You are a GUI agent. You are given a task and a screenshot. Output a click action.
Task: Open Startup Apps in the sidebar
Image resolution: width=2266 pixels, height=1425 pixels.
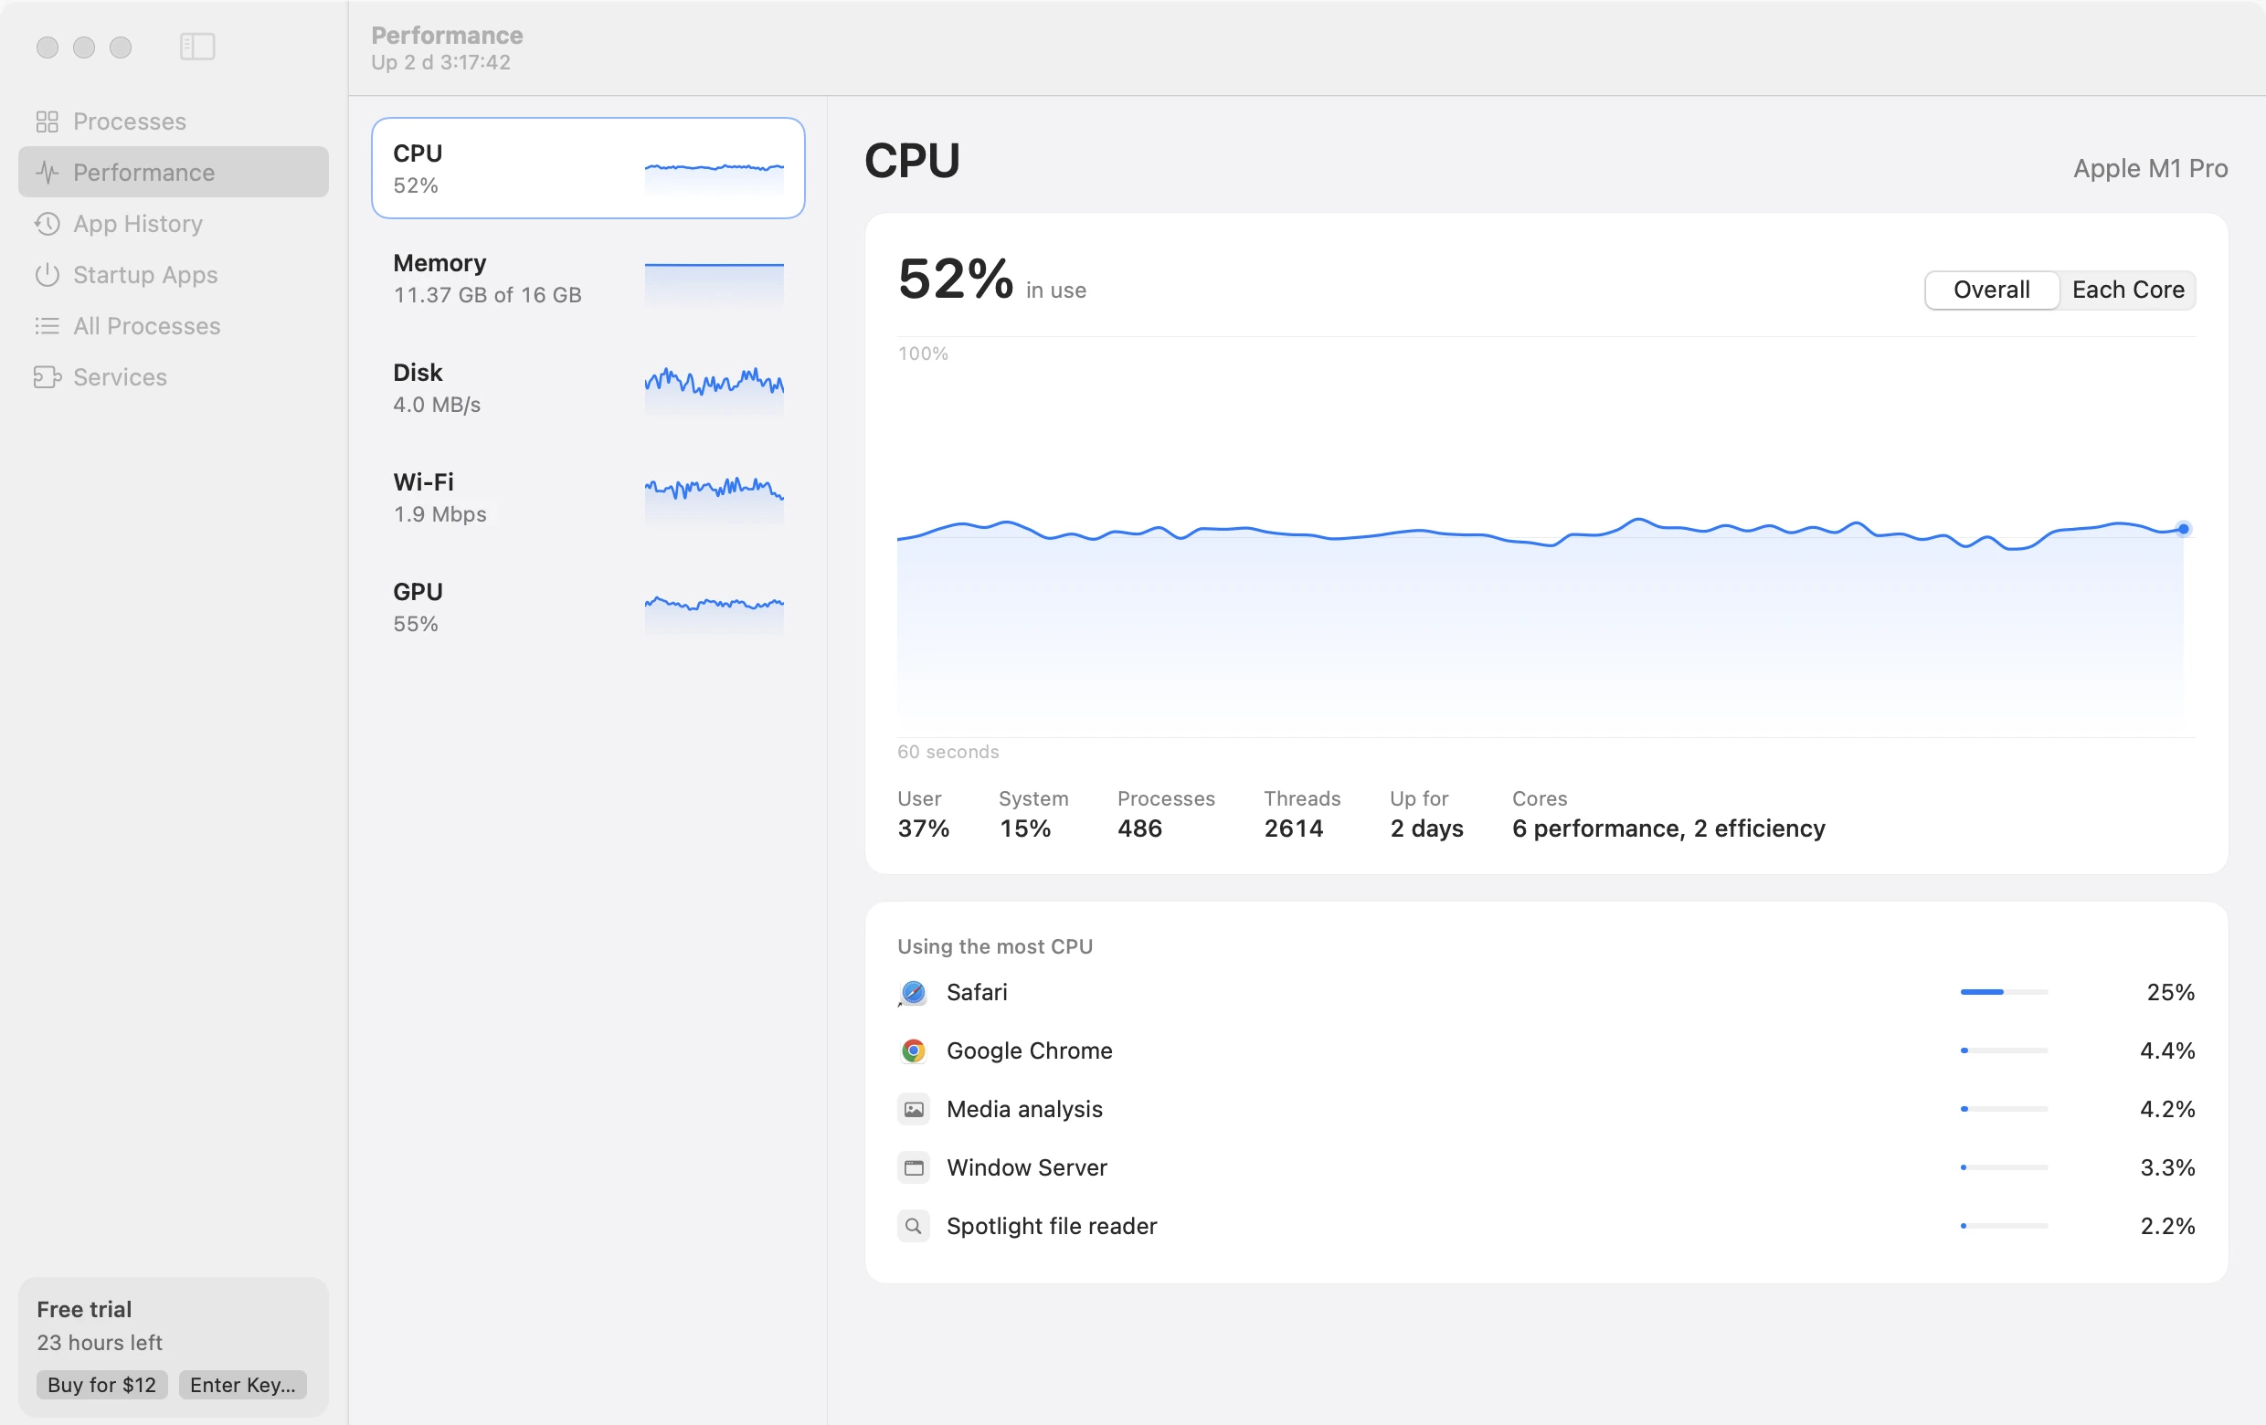click(x=174, y=275)
